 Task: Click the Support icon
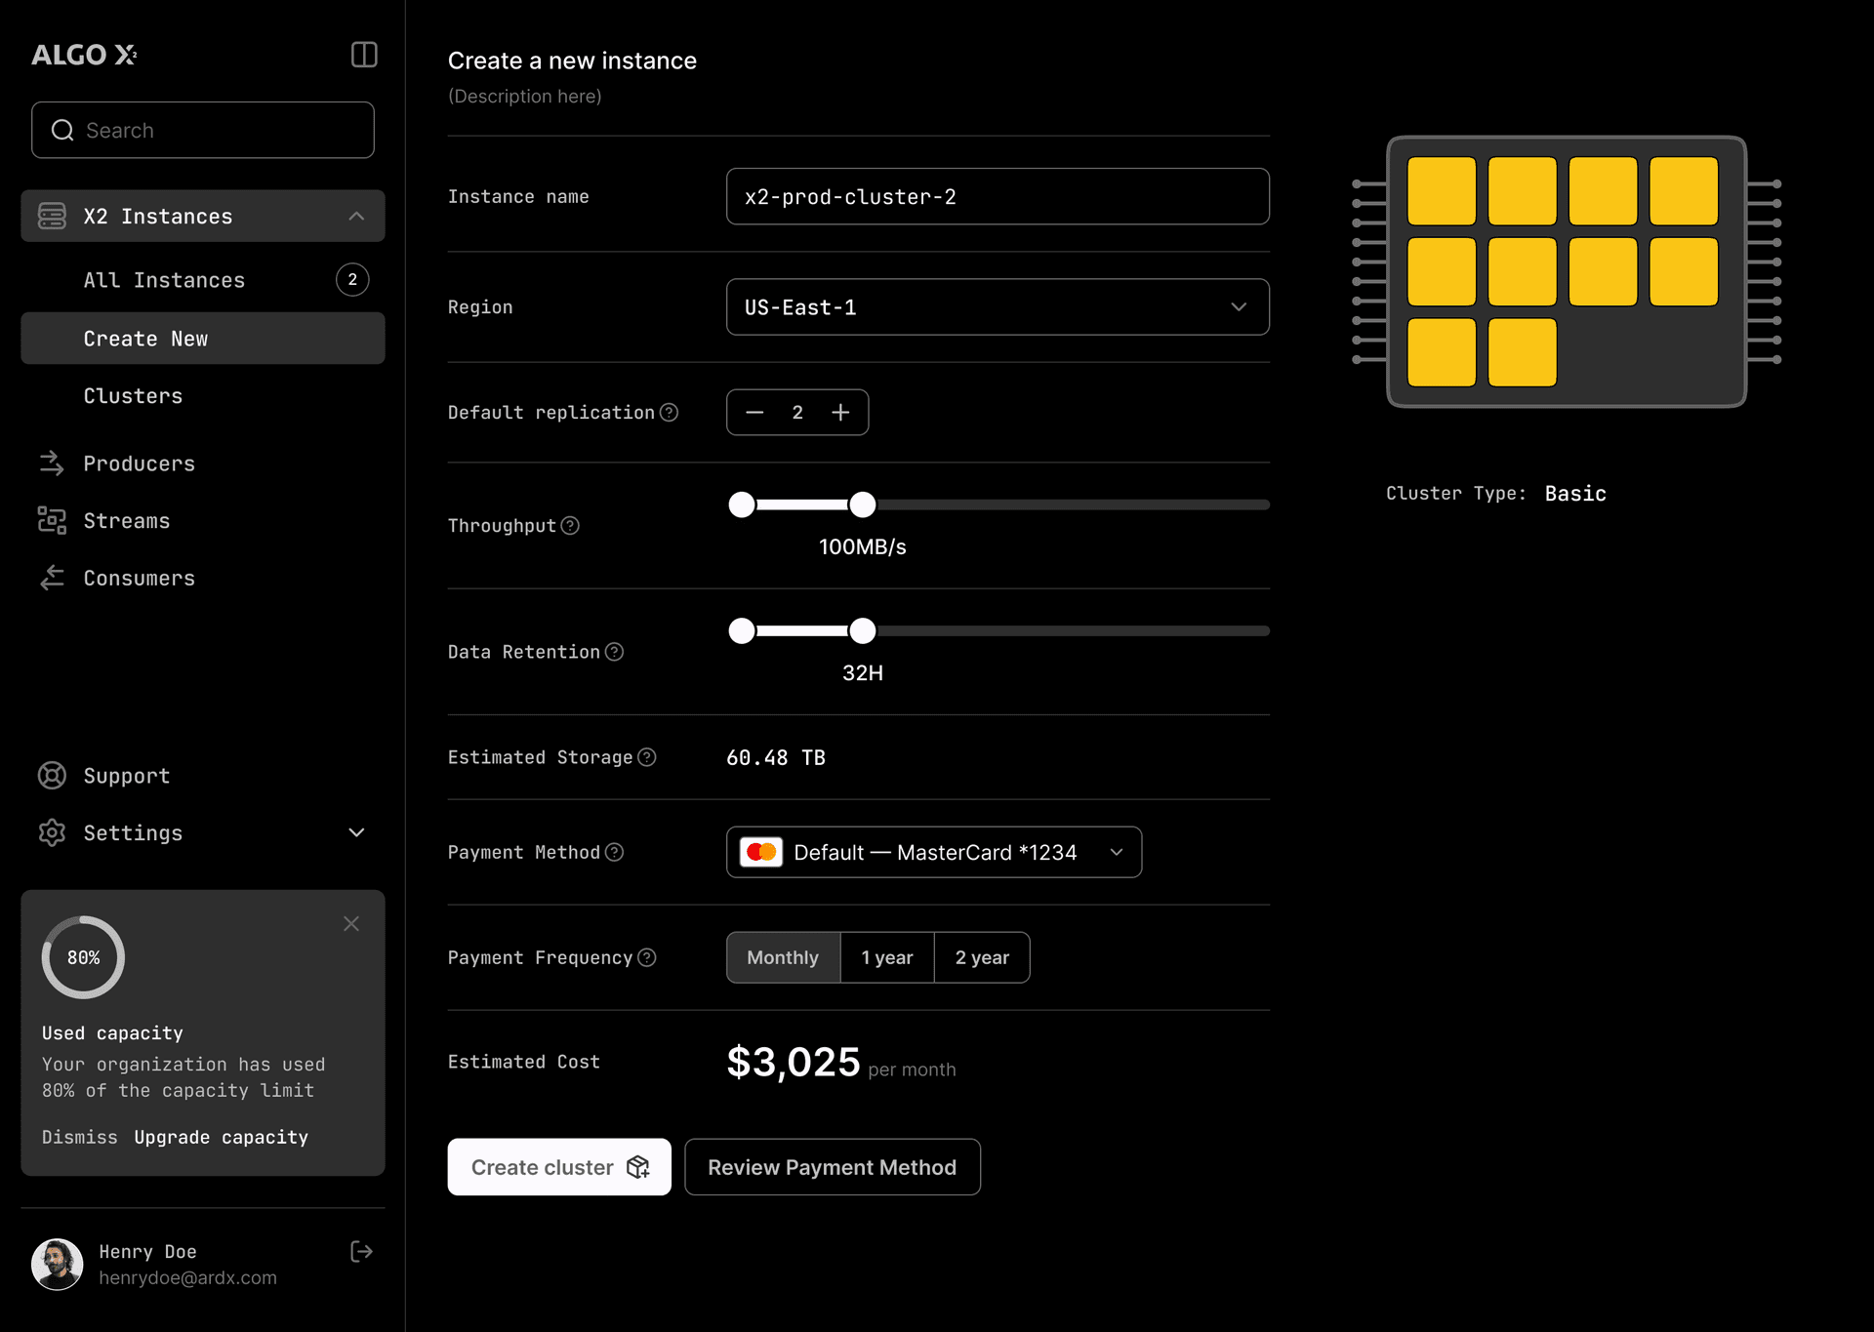52,775
